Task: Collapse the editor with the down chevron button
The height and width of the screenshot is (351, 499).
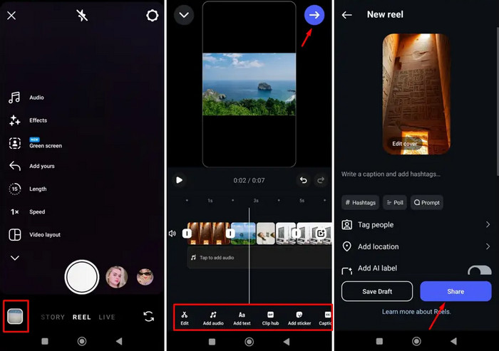Action: tap(184, 15)
